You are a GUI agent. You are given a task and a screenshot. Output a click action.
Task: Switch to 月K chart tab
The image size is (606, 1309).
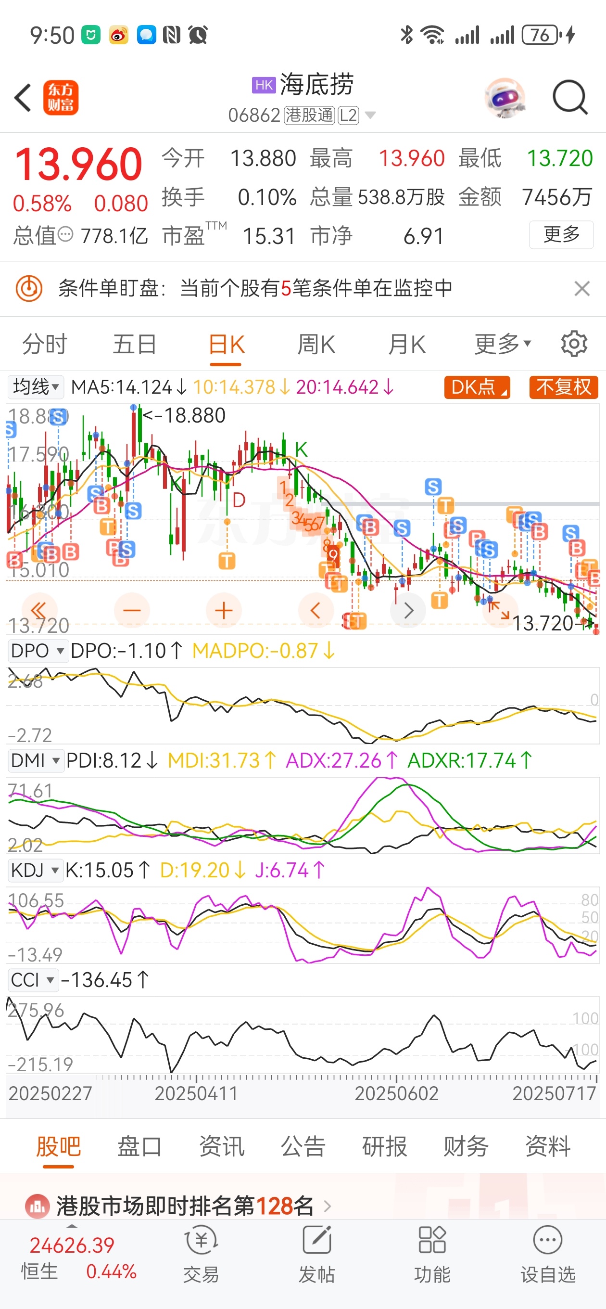point(406,345)
